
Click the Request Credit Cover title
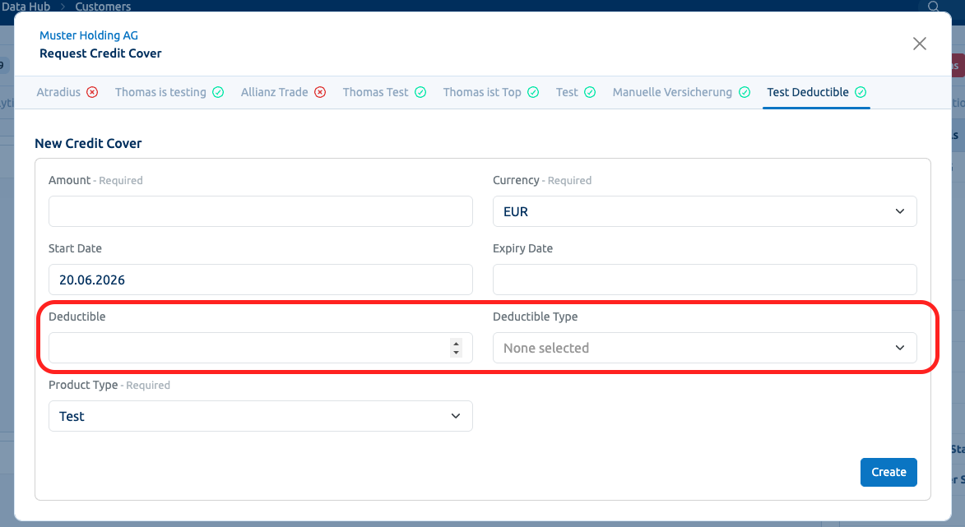point(100,53)
